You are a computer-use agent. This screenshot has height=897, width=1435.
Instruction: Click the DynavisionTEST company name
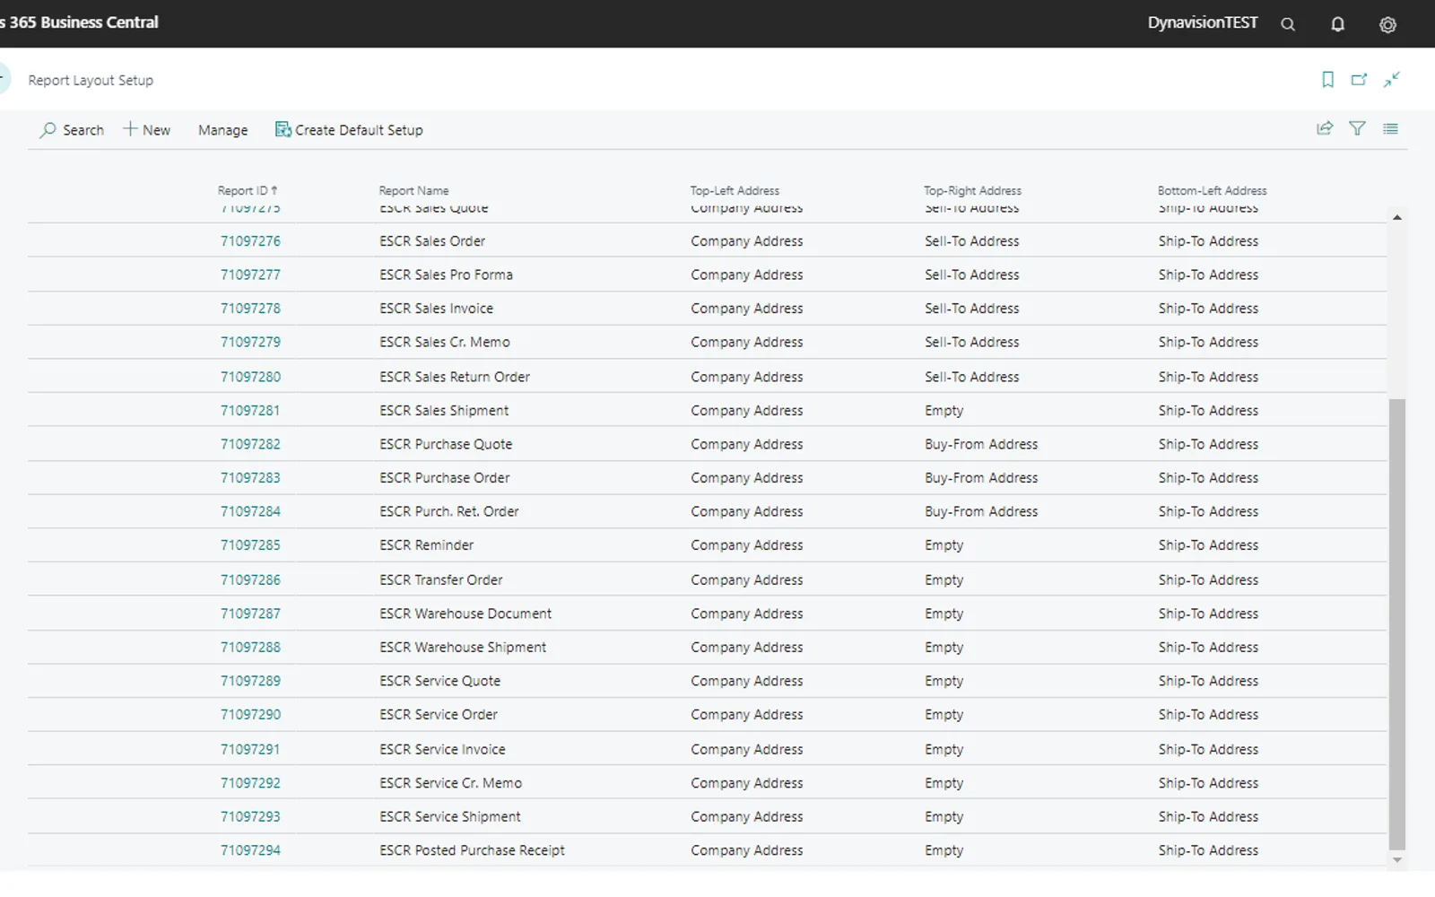(1203, 22)
